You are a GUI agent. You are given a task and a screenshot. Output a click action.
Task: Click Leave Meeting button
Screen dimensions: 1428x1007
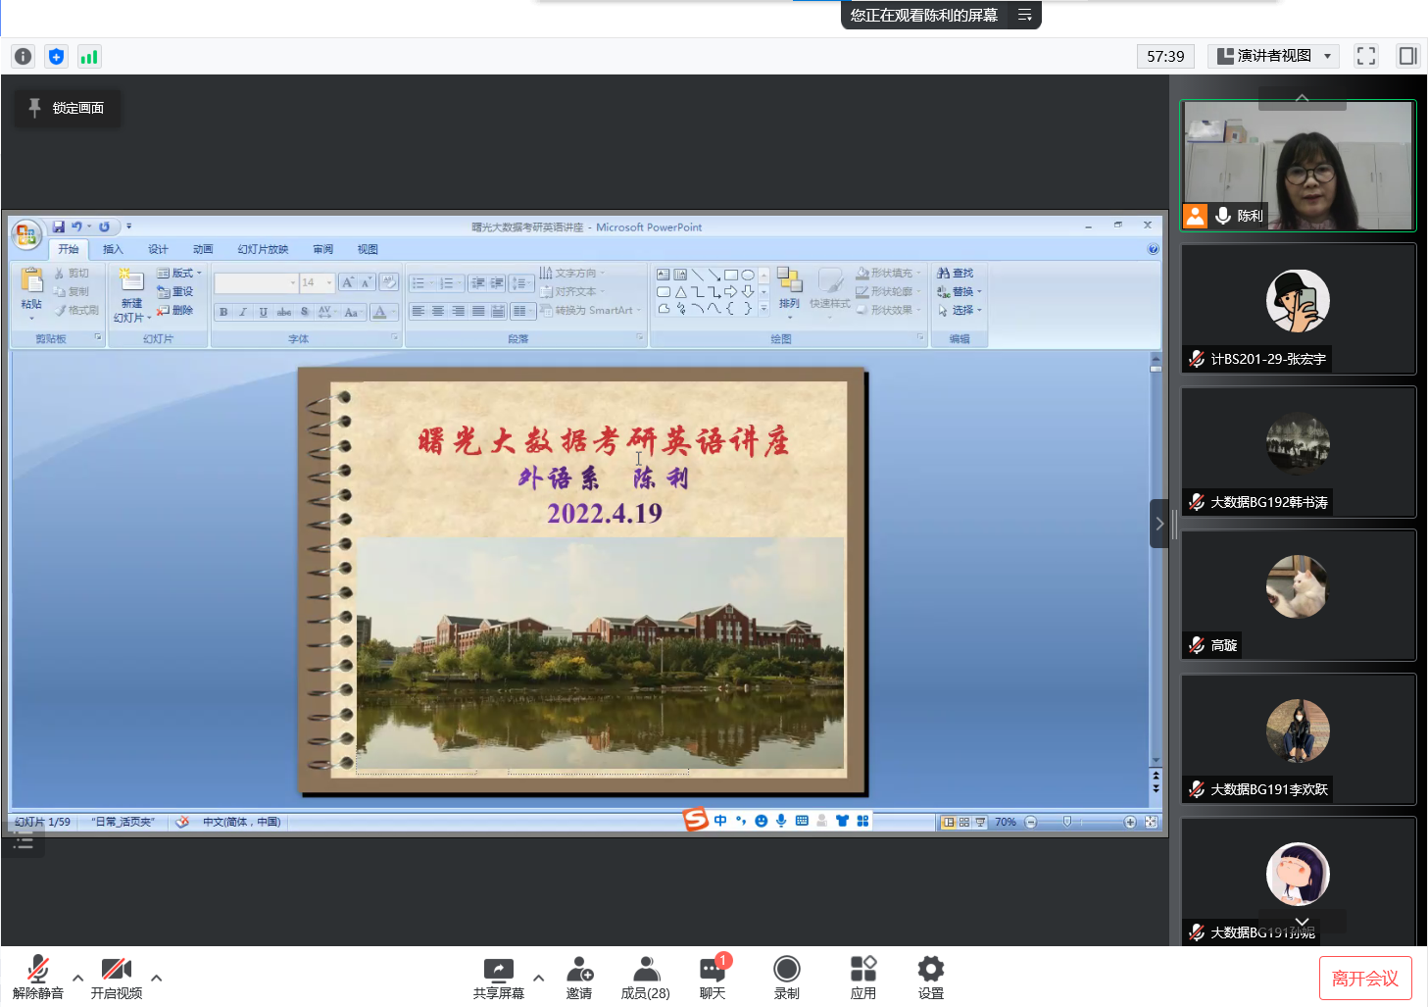coord(1364,978)
